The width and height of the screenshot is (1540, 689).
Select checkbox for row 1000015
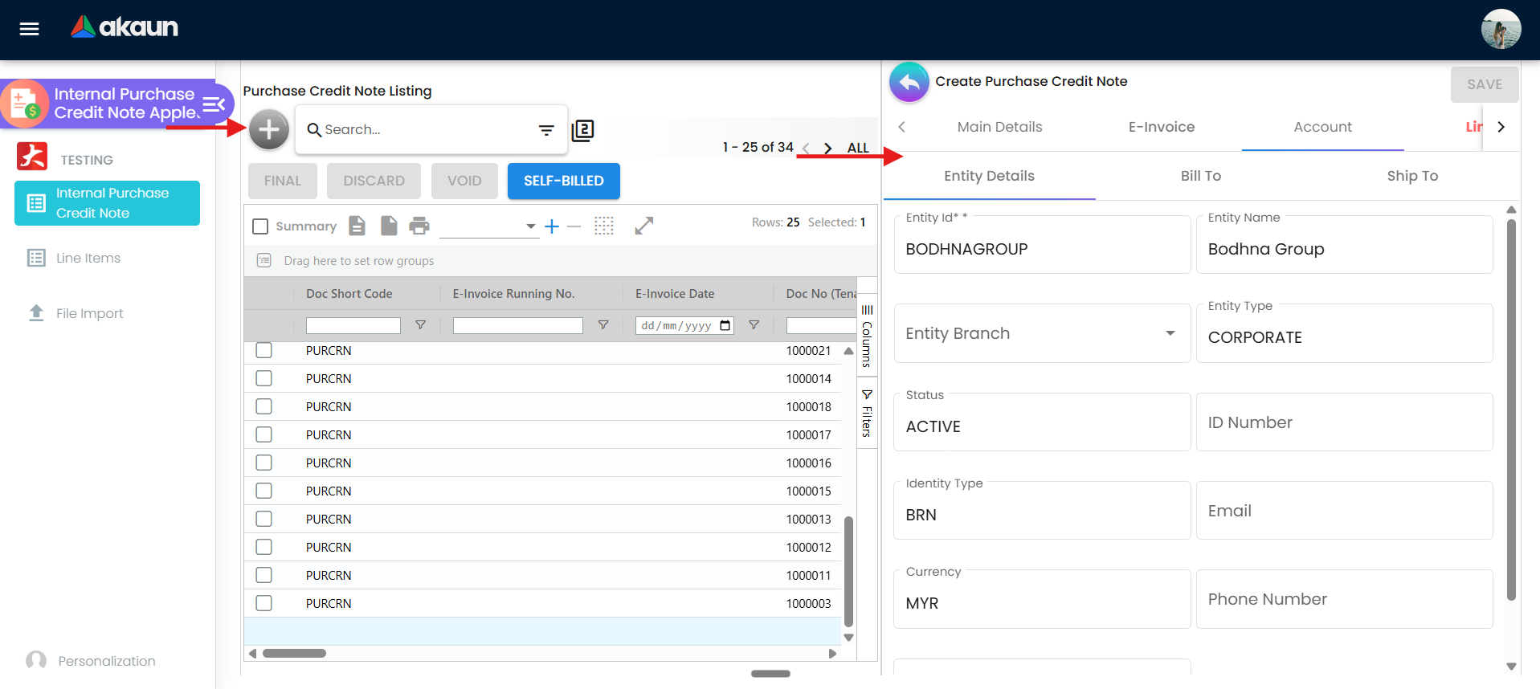(x=263, y=491)
